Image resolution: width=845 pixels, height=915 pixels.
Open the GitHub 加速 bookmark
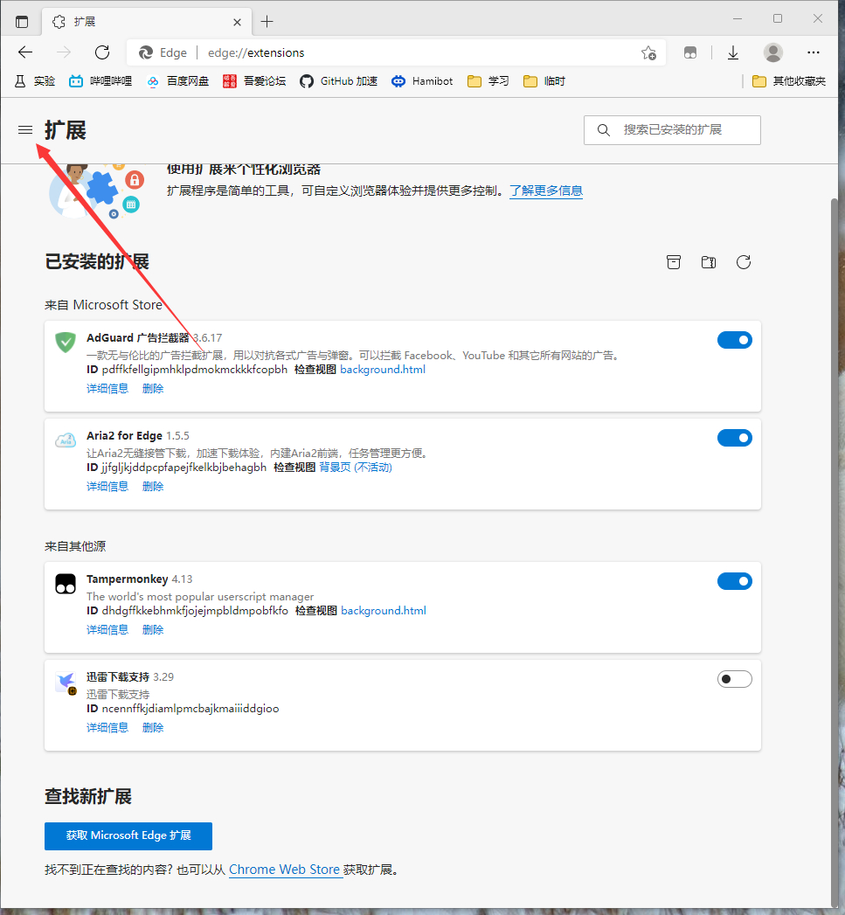(x=338, y=81)
